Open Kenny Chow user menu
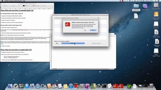The height and width of the screenshot is (90, 161). 150,1
